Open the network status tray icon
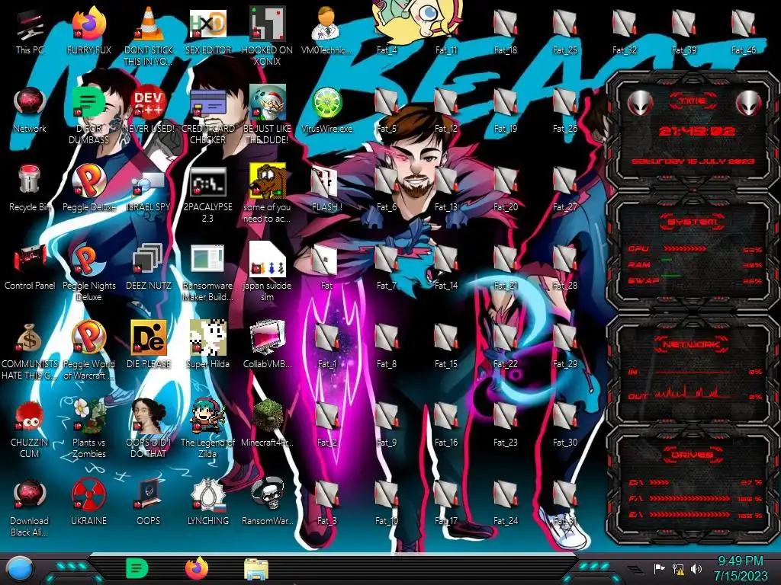Image resolution: width=781 pixels, height=585 pixels. point(678,568)
